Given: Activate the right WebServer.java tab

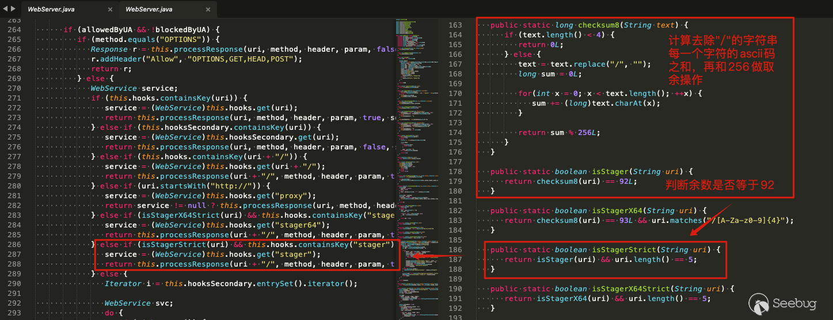Looking at the screenshot, I should click(149, 9).
